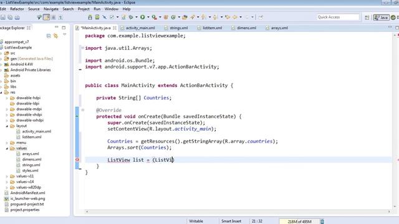The image size is (399, 224).
Task: Toggle the highlighted Mark Occurrences toolbar button
Action: [x=47, y=17]
